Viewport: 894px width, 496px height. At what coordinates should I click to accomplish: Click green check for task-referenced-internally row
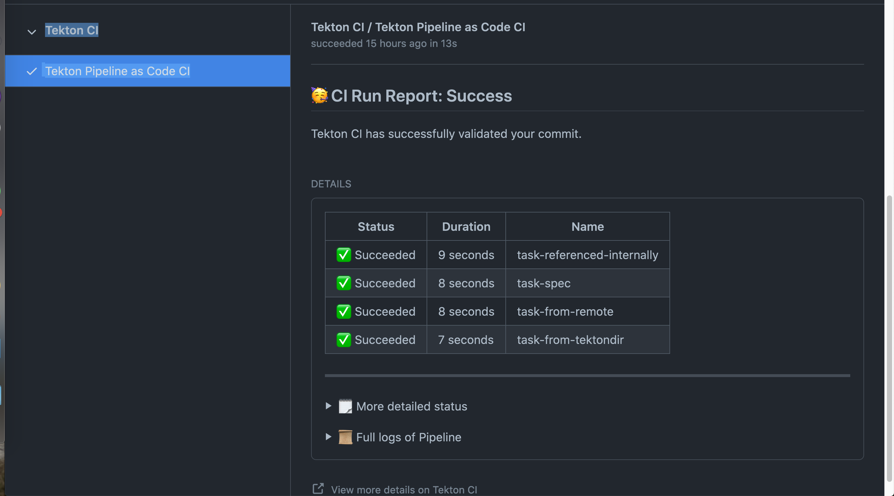tap(343, 255)
